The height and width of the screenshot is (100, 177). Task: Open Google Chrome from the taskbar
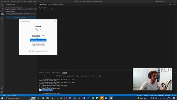coord(43,98)
